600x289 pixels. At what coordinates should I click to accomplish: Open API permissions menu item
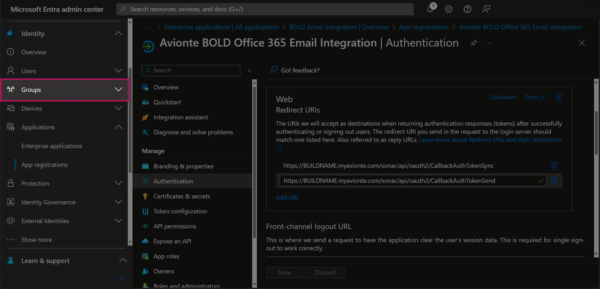click(175, 226)
